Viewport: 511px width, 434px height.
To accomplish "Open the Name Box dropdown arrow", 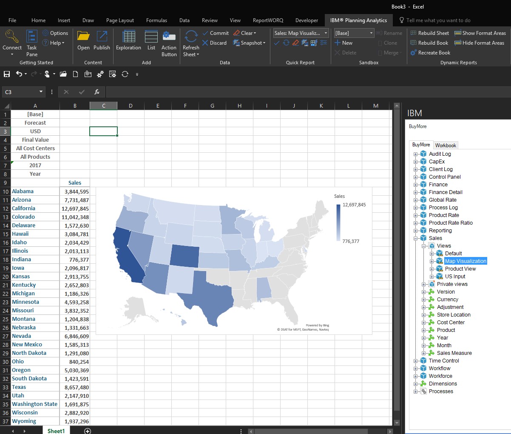I will pyautogui.click(x=41, y=92).
